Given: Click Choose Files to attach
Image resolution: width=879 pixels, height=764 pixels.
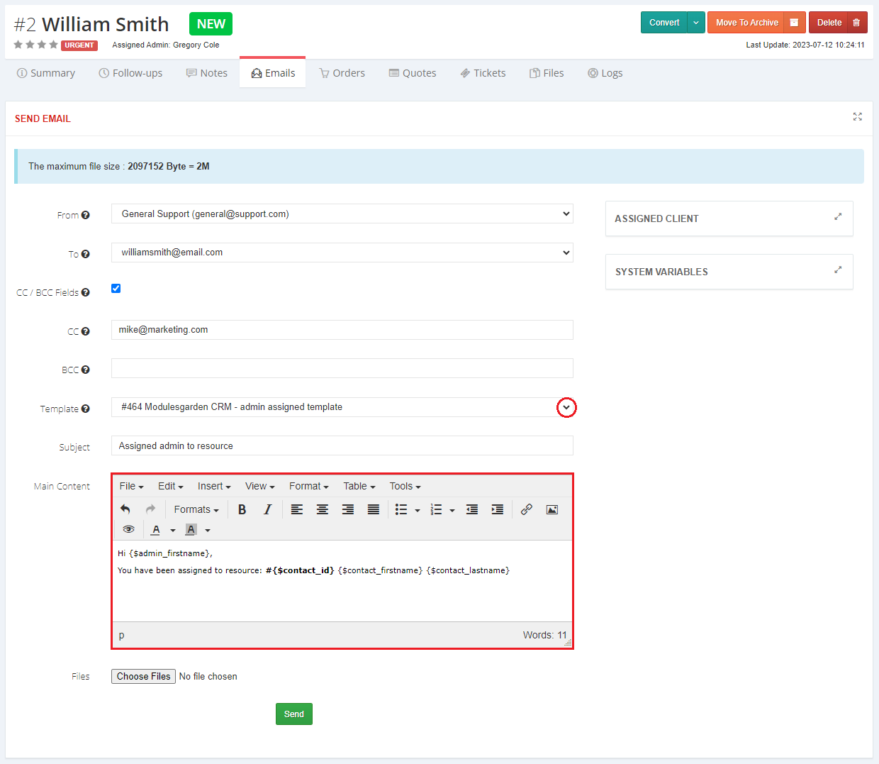Looking at the screenshot, I should click(x=143, y=677).
